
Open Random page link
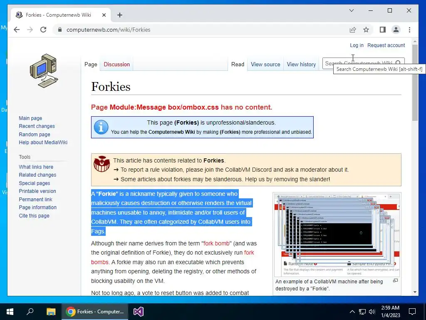click(x=35, y=135)
